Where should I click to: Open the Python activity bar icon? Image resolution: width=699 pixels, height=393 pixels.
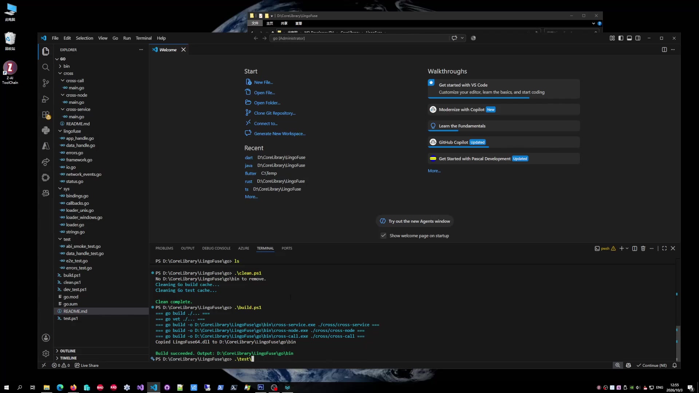46,130
